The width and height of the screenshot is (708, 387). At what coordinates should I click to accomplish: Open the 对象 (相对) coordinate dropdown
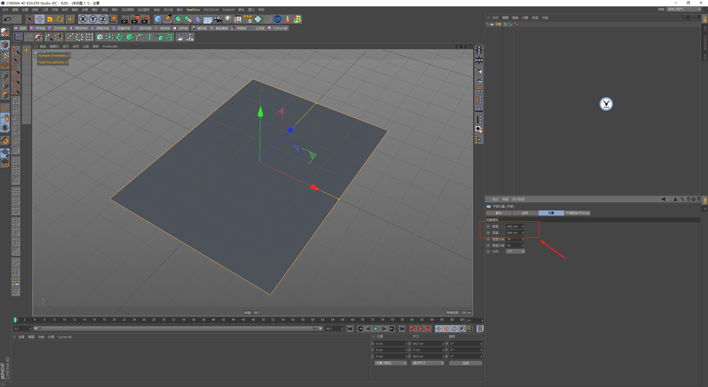click(x=391, y=363)
